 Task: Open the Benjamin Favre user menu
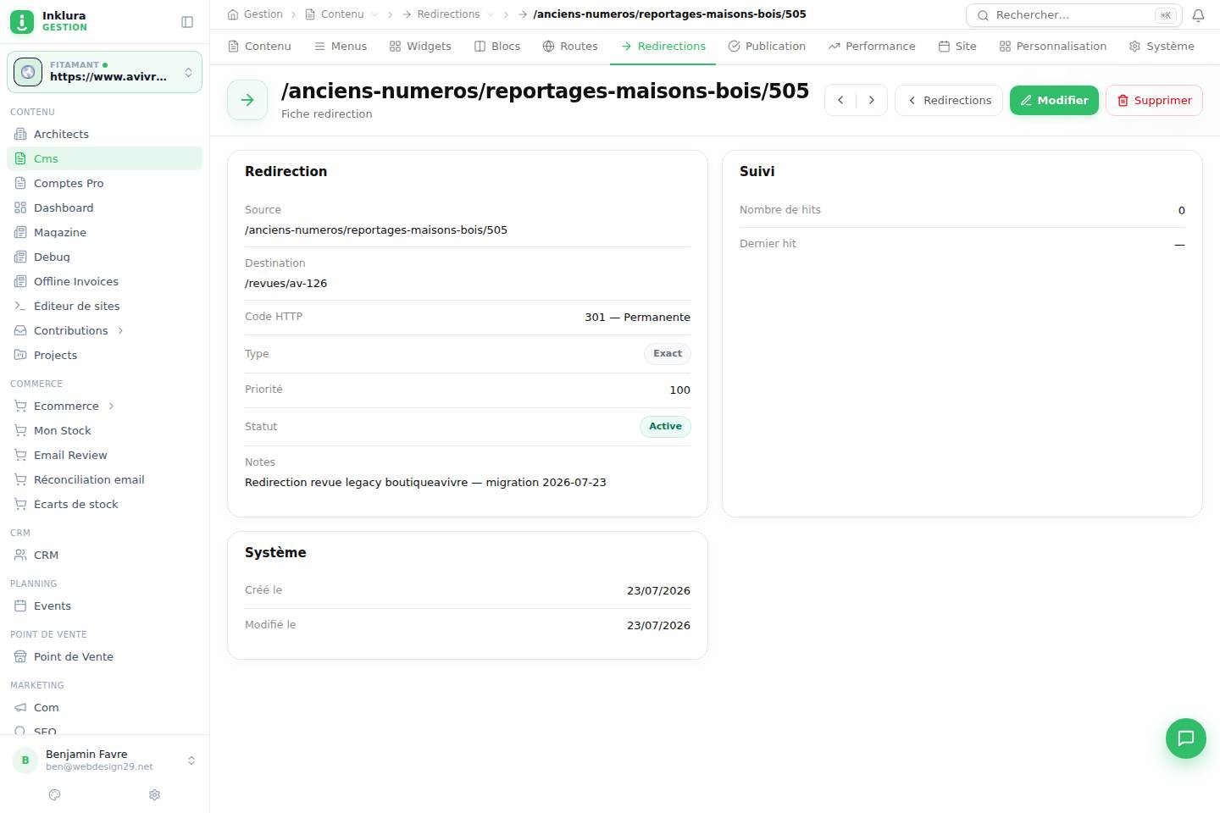pos(105,760)
